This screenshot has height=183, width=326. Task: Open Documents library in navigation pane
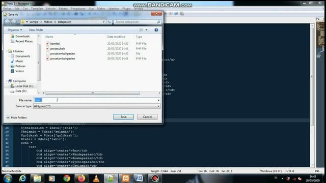coord(22,56)
